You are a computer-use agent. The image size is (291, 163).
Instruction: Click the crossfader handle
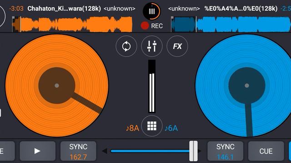pos(193,151)
